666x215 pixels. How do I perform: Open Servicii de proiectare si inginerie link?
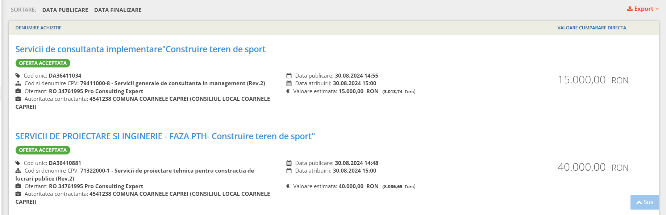pyautogui.click(x=165, y=136)
